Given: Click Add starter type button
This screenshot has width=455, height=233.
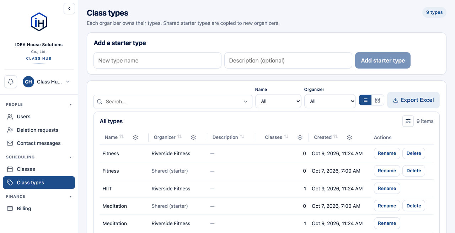Looking at the screenshot, I should (383, 60).
